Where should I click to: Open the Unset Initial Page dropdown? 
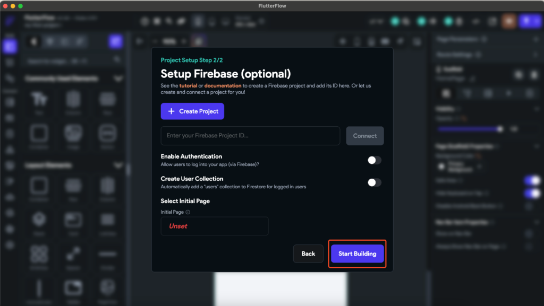tap(214, 226)
